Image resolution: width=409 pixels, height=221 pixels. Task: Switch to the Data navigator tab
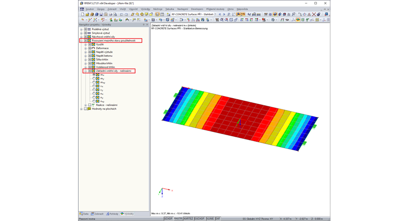click(x=84, y=213)
